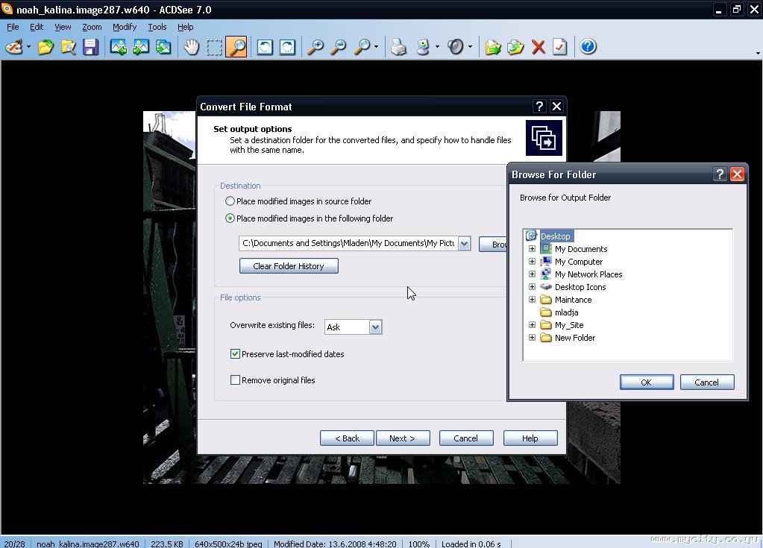763x548 pixels.
Task: Select the mladja folder in tree
Action: pos(566,312)
